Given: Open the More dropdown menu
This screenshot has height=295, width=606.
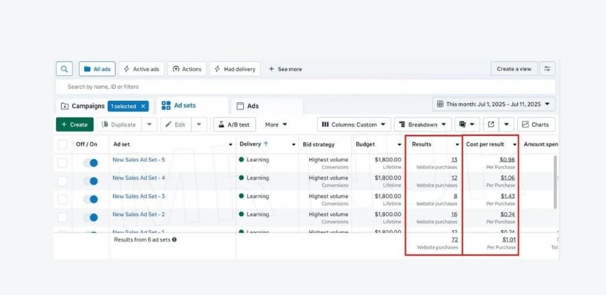Looking at the screenshot, I should click(x=276, y=125).
